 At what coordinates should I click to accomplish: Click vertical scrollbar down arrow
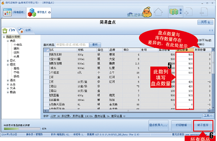coord(213,107)
